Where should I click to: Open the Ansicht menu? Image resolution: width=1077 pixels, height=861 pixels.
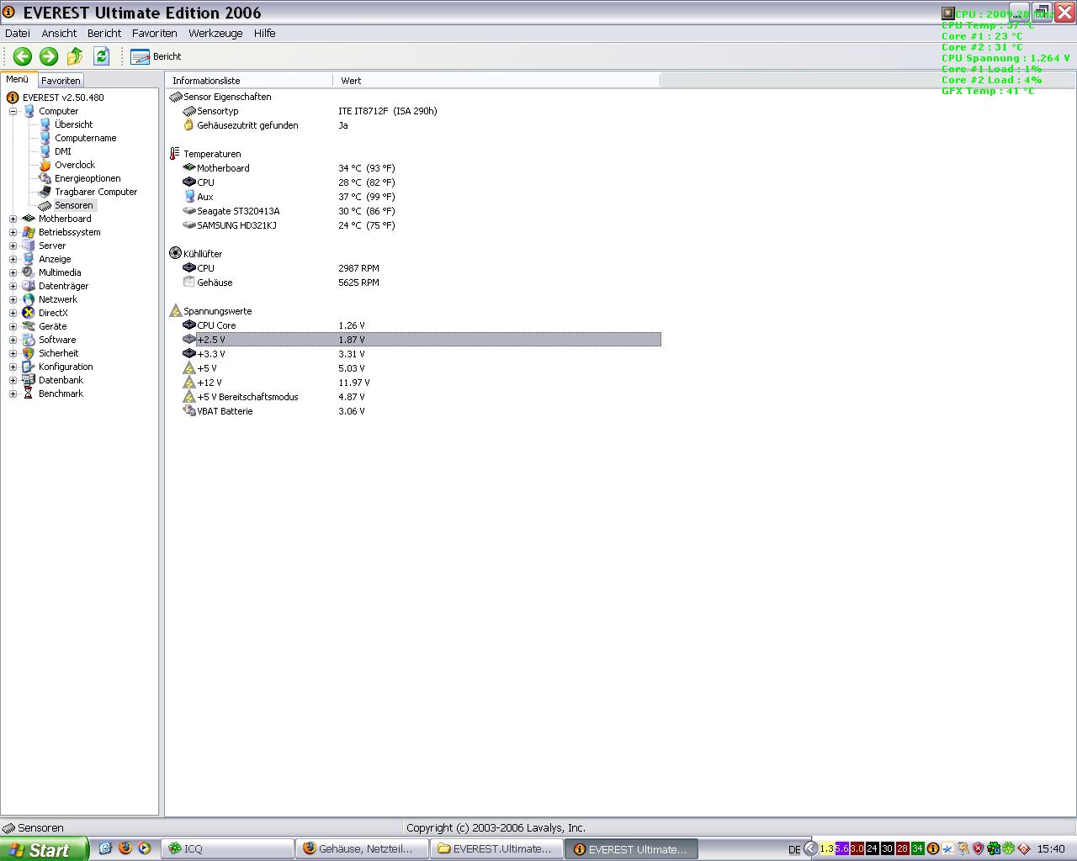pyautogui.click(x=59, y=33)
